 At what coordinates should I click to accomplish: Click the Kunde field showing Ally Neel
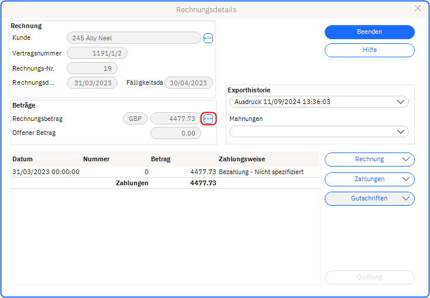click(133, 38)
